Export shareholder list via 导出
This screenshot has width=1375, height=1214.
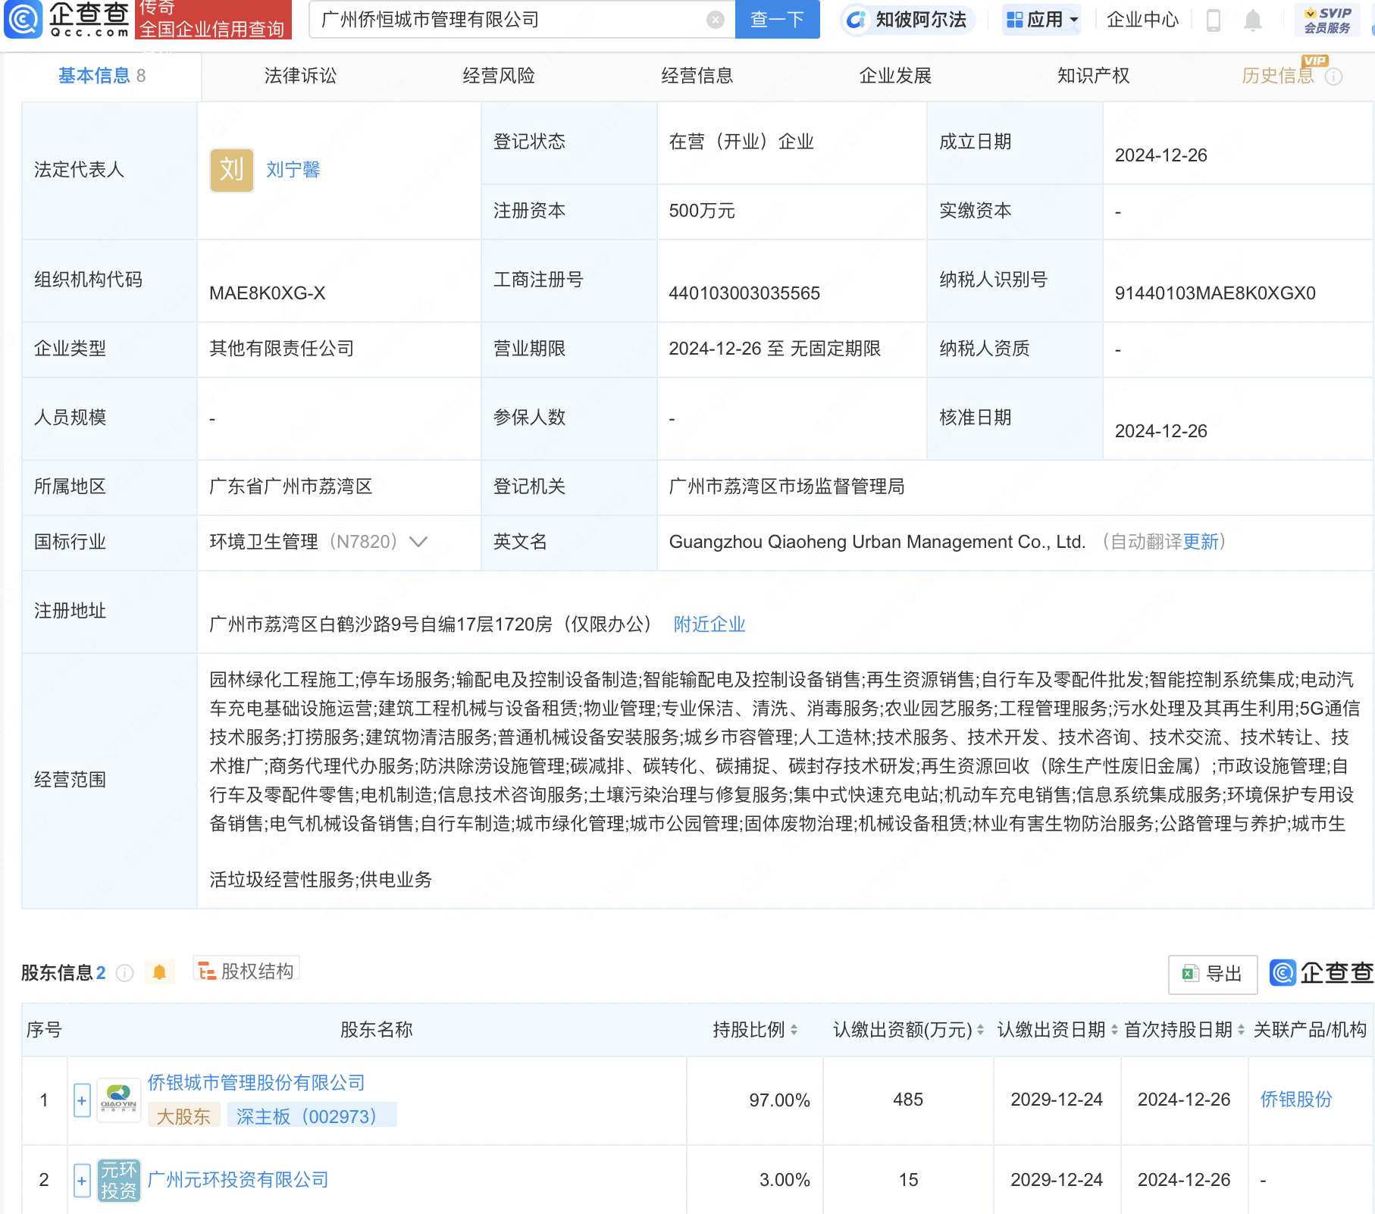tap(1213, 974)
